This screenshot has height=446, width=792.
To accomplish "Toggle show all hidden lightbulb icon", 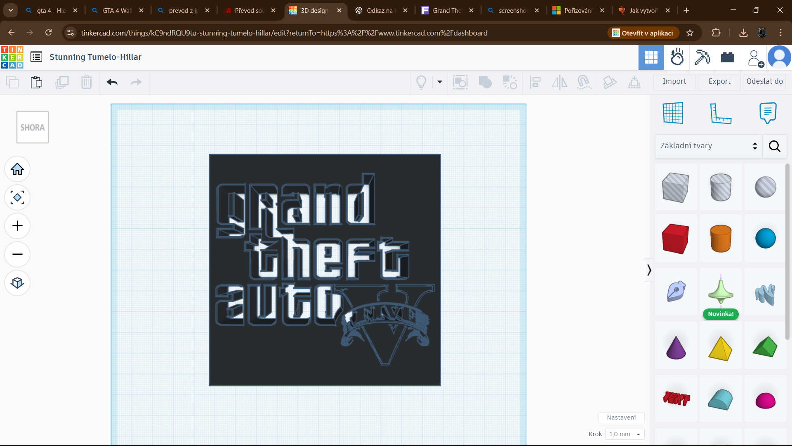I will pos(421,82).
